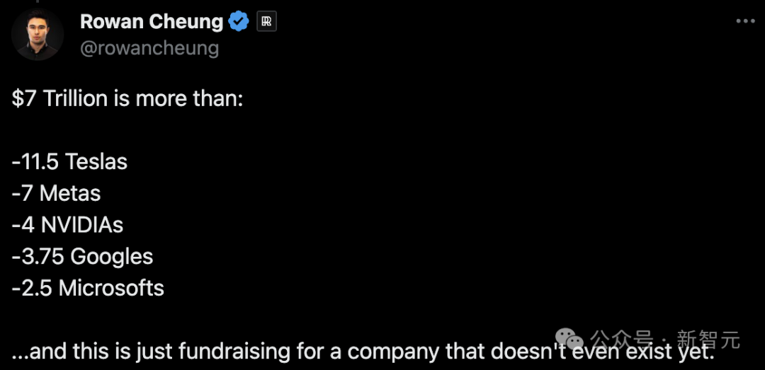Click the square affiliation badge beside name

point(267,22)
